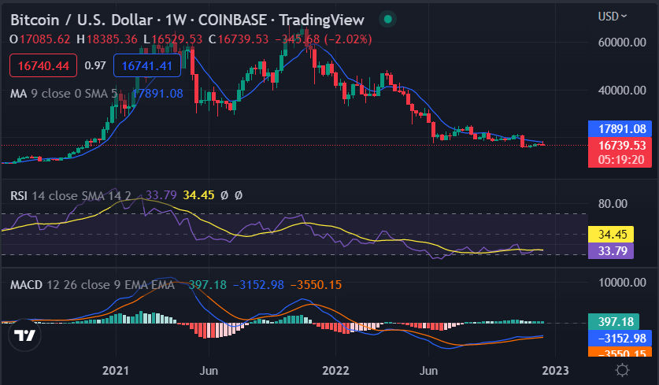This screenshot has width=659, height=385.
Task: Click the 2022 label on time axis
Action: pos(335,370)
